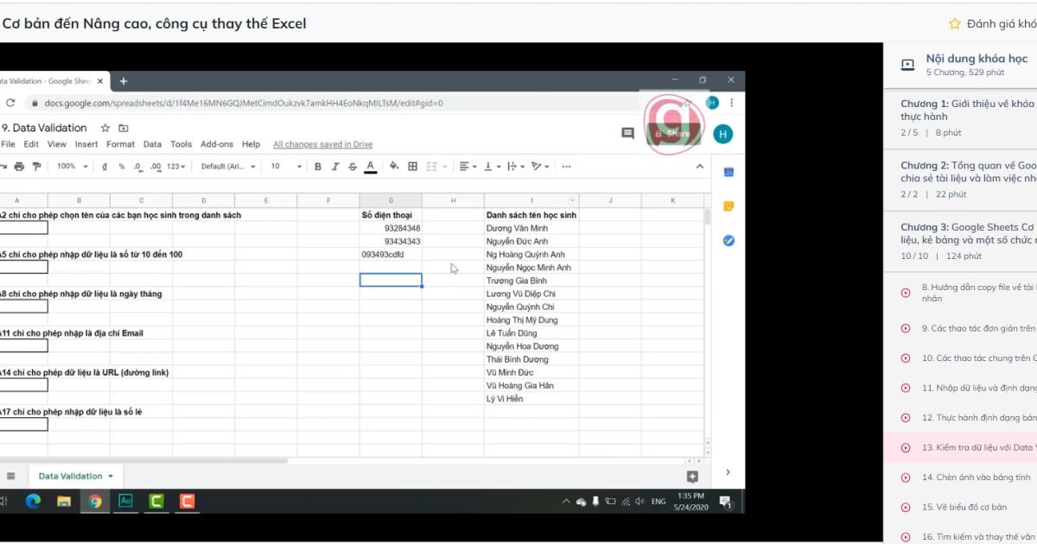Image resolution: width=1037 pixels, height=544 pixels.
Task: Open the Add-ons menu
Action: click(x=217, y=144)
